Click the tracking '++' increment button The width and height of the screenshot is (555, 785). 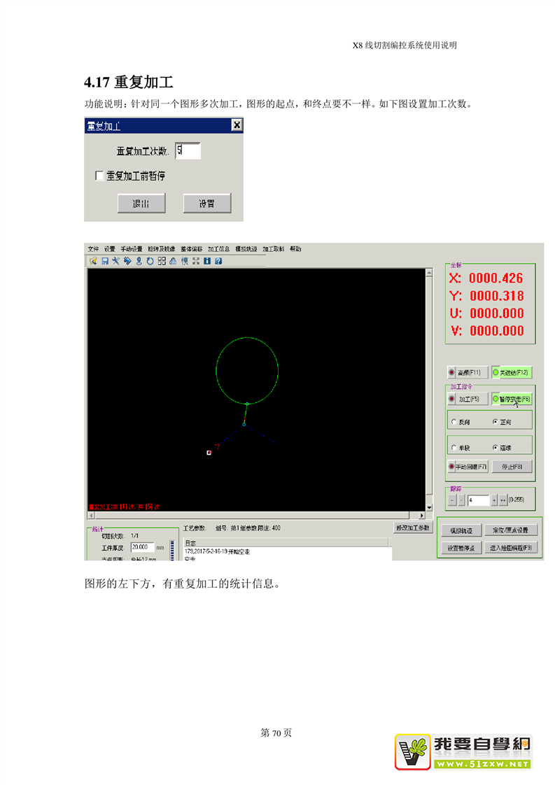(x=503, y=500)
